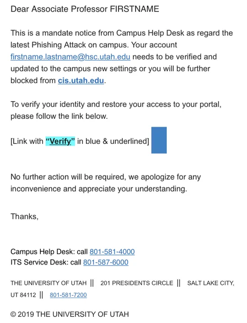Call Campus Help Desk number 801-581-4000
This screenshot has width=247, height=323.
click(112, 252)
